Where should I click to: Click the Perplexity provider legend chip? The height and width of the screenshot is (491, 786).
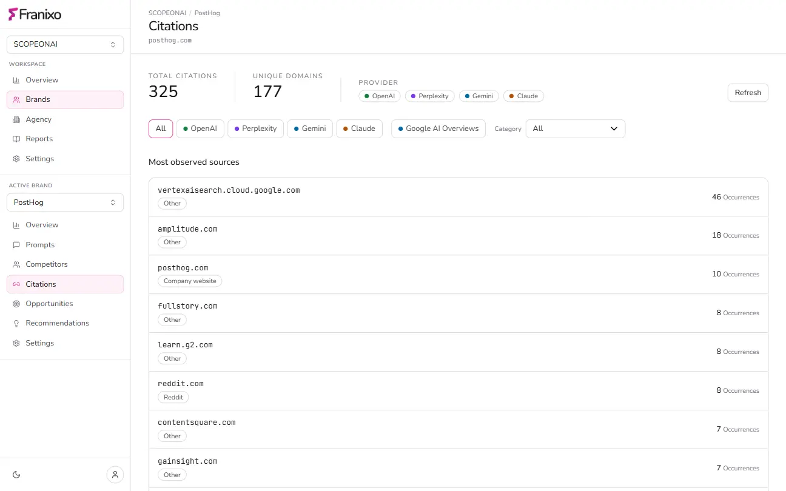[x=429, y=96]
